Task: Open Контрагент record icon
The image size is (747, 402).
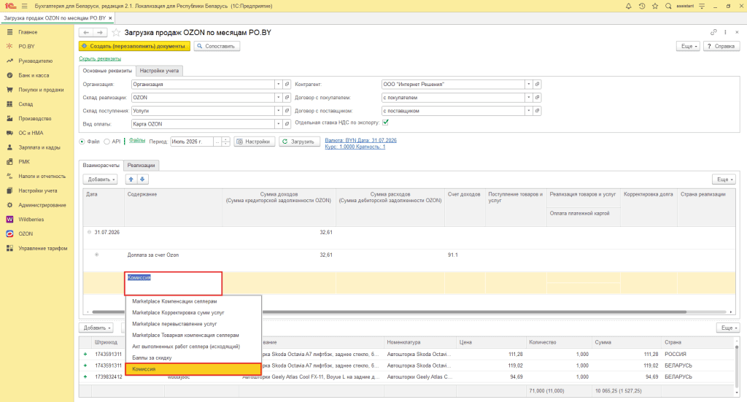Action: [537, 85]
